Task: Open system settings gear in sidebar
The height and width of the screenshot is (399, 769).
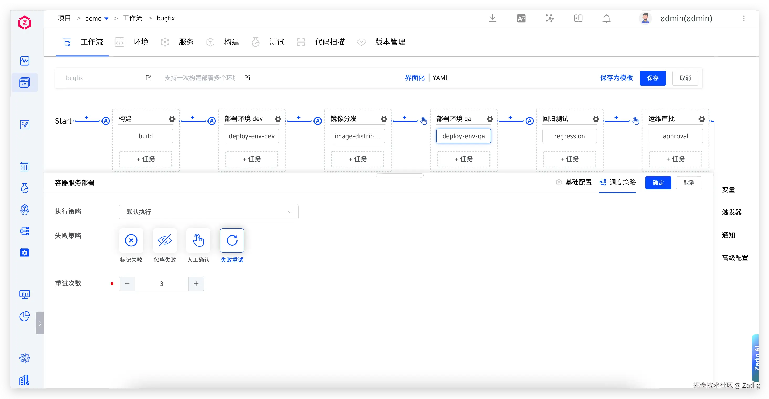Action: [x=24, y=358]
